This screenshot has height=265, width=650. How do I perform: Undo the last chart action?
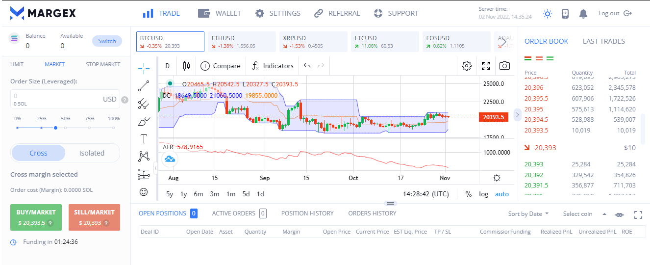pyautogui.click(x=307, y=66)
